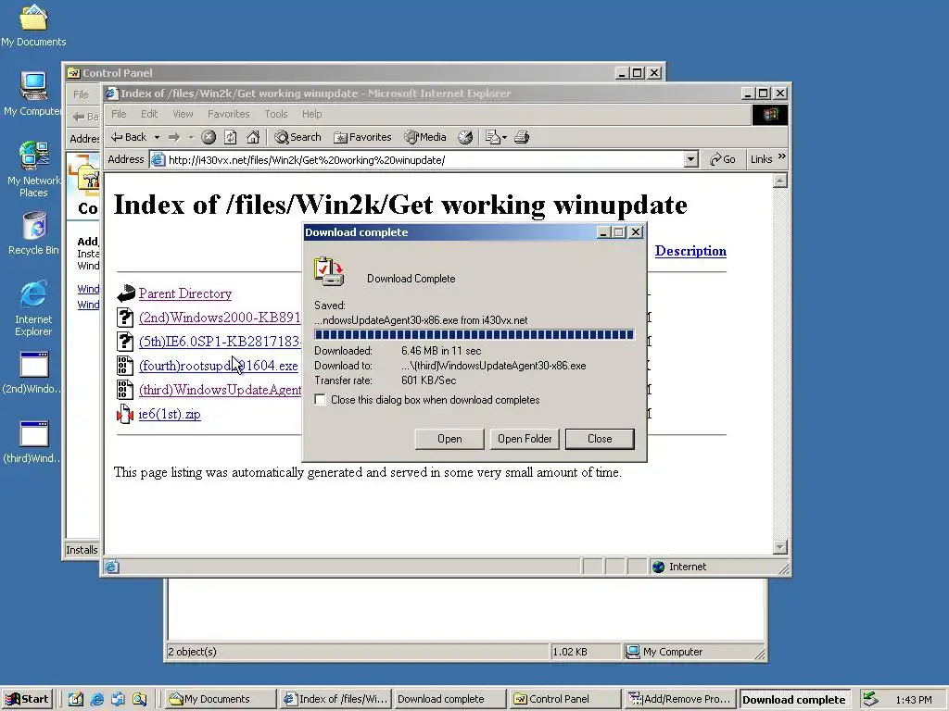Open the Search pane in IE toolbar
Image resolution: width=949 pixels, height=711 pixels.
coord(297,137)
